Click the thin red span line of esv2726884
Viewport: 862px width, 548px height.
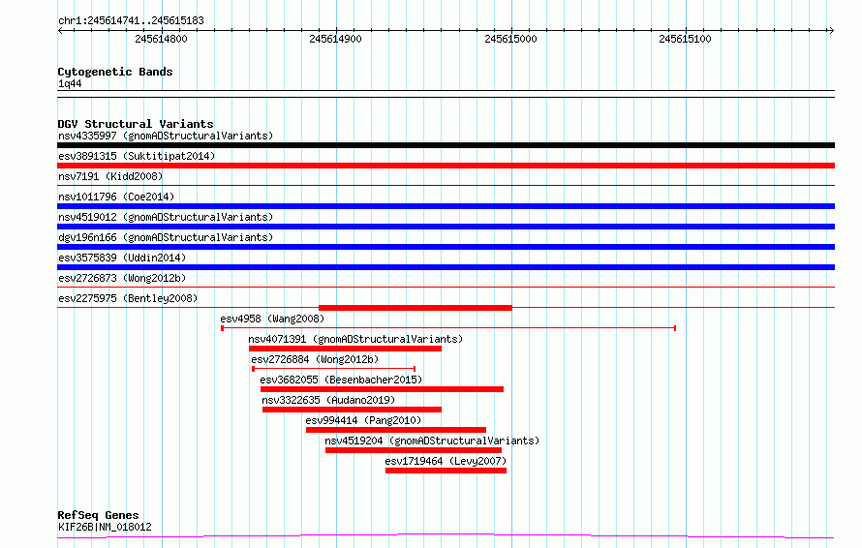(x=334, y=369)
